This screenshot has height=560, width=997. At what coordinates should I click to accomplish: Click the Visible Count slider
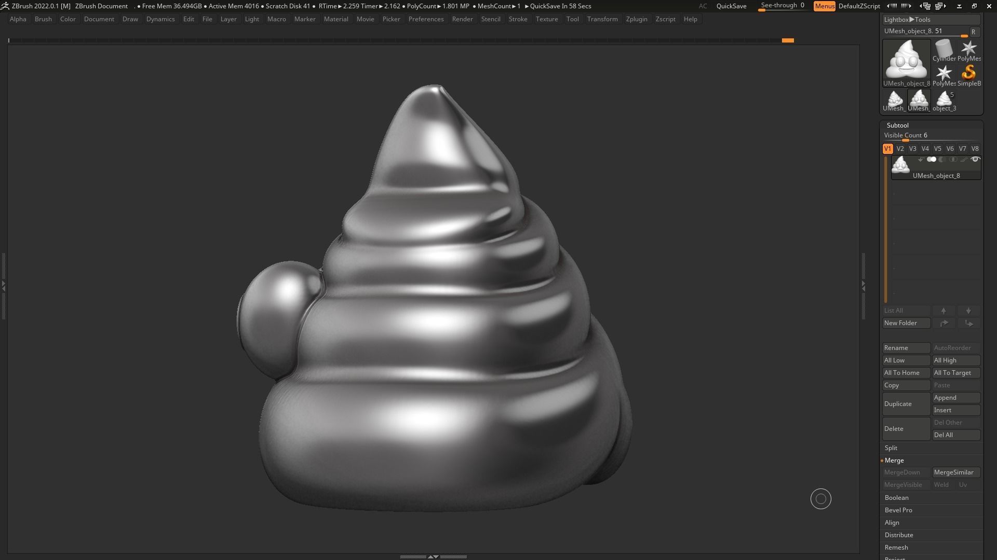932,136
